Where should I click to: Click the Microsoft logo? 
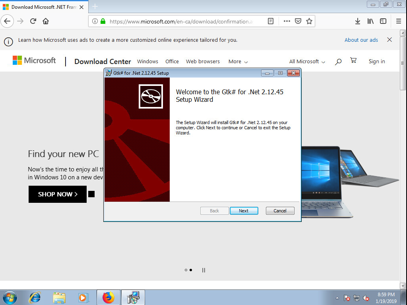point(34,60)
